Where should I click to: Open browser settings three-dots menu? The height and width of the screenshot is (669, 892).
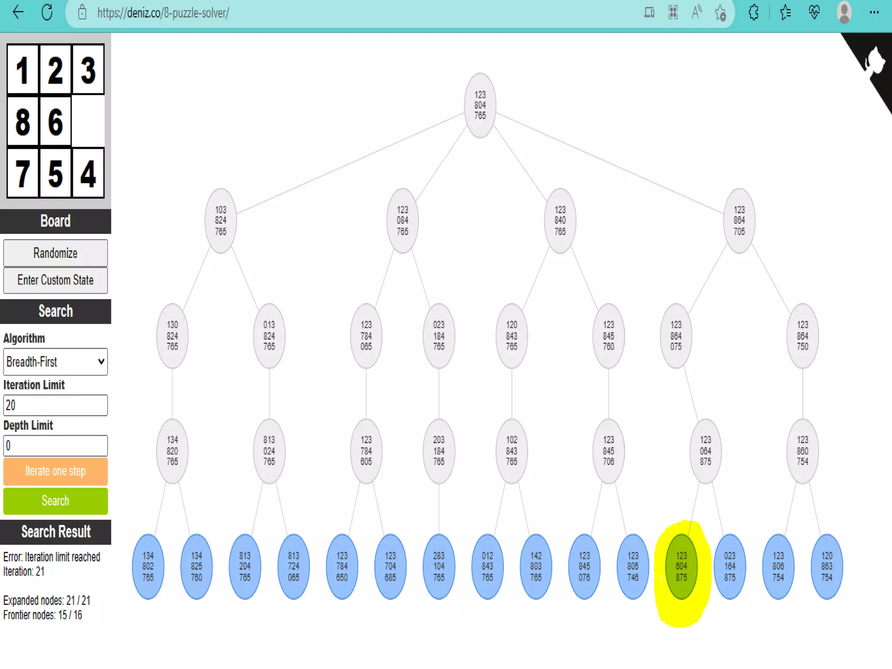pos(874,13)
